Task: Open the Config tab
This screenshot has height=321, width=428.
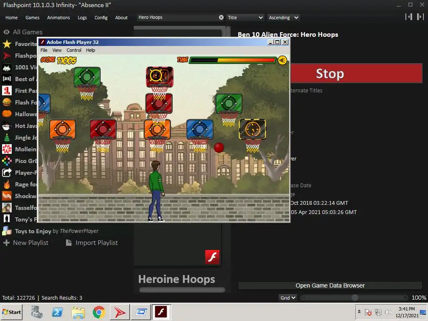Action: [101, 18]
